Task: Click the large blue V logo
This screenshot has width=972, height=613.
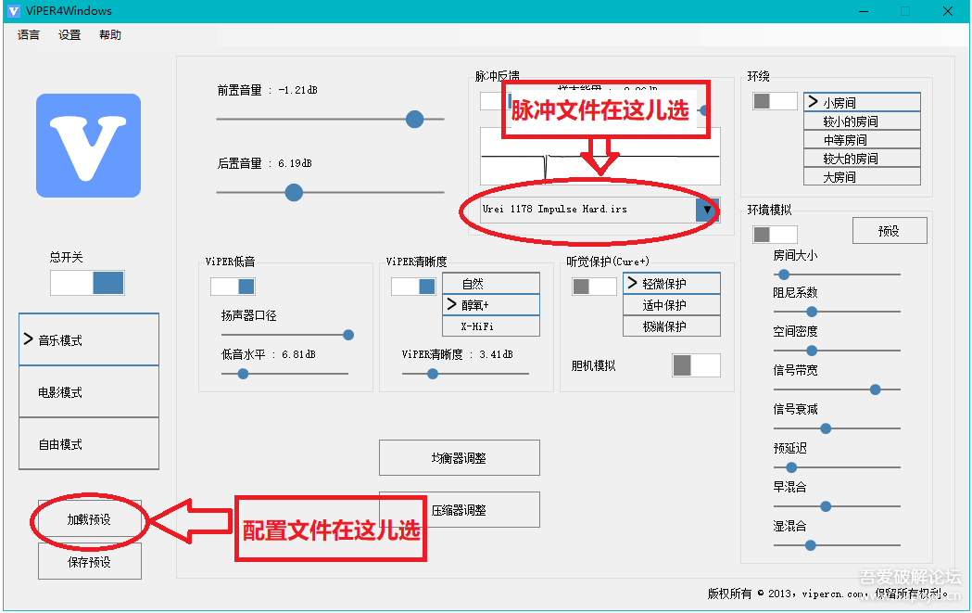Action: 89,146
